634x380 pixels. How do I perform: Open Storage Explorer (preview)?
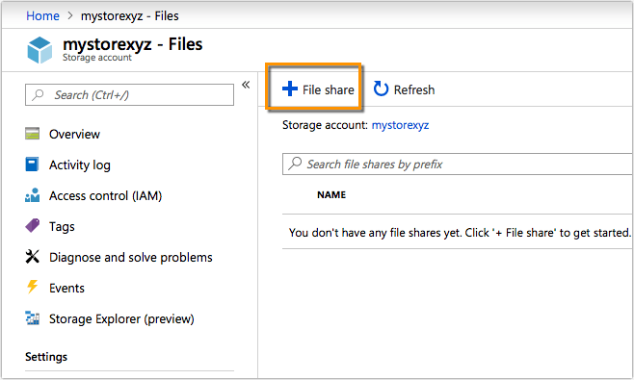[121, 319]
